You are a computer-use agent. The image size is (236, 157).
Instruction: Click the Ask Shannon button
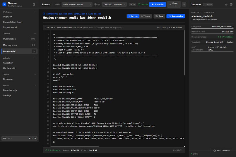tap(221, 151)
